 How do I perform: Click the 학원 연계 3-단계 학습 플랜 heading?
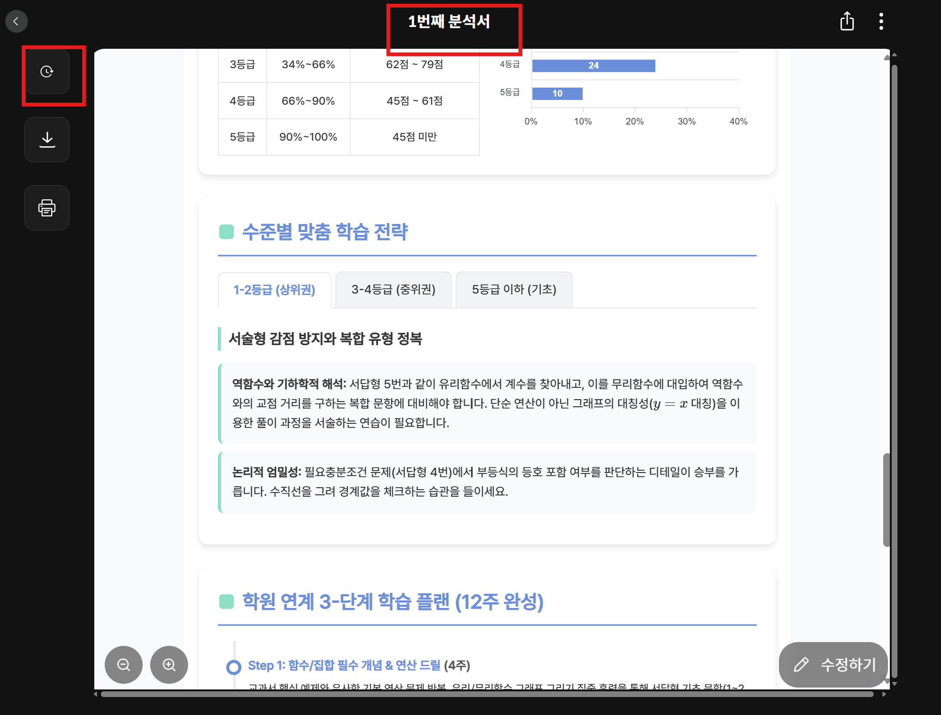pos(393,601)
